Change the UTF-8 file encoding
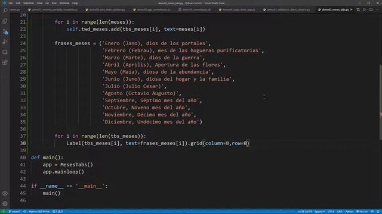The width and height of the screenshot is (382, 214). (331, 212)
